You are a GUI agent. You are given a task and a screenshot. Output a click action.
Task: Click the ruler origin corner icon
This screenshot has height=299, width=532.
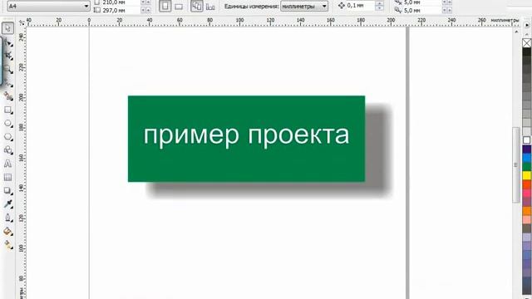click(22, 22)
